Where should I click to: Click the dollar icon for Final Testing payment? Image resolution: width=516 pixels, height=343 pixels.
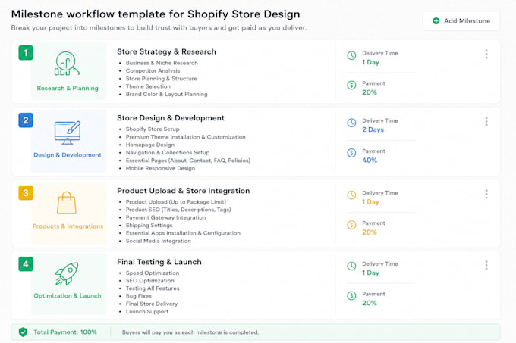(x=351, y=296)
